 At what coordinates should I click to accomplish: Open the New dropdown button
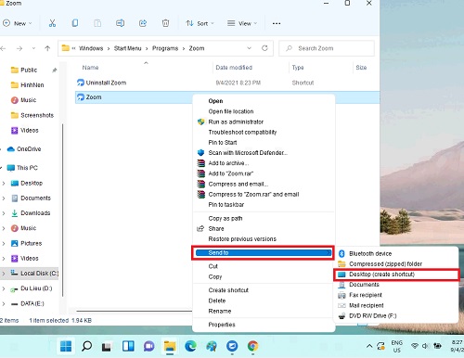(18, 23)
